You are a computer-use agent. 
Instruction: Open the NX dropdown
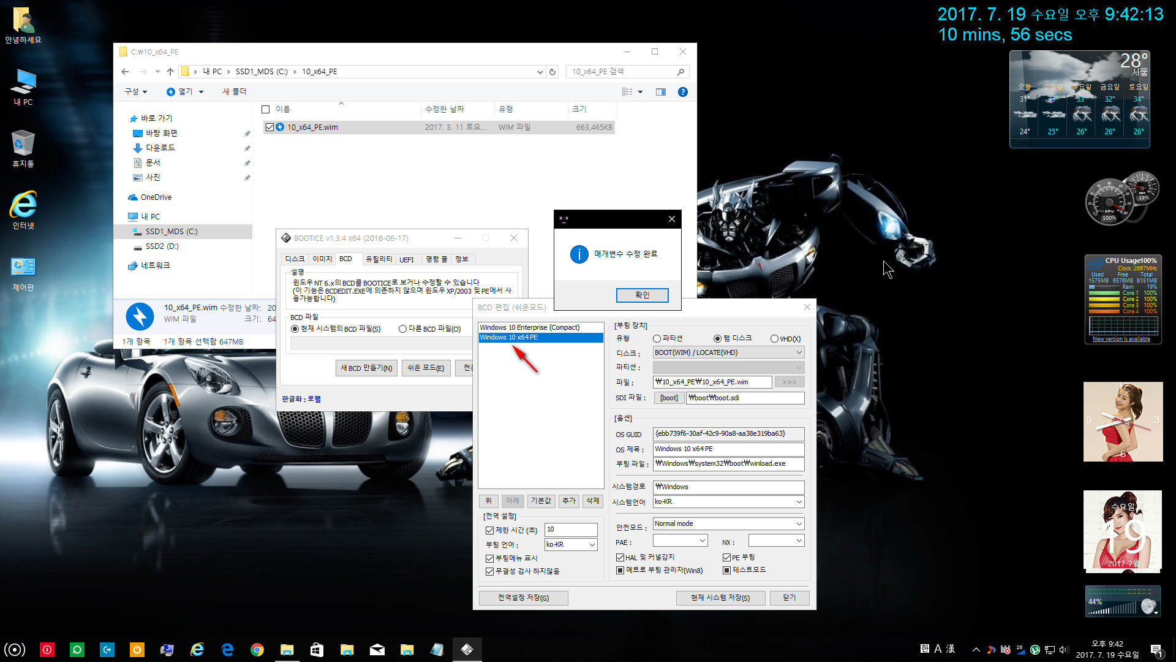click(x=776, y=541)
